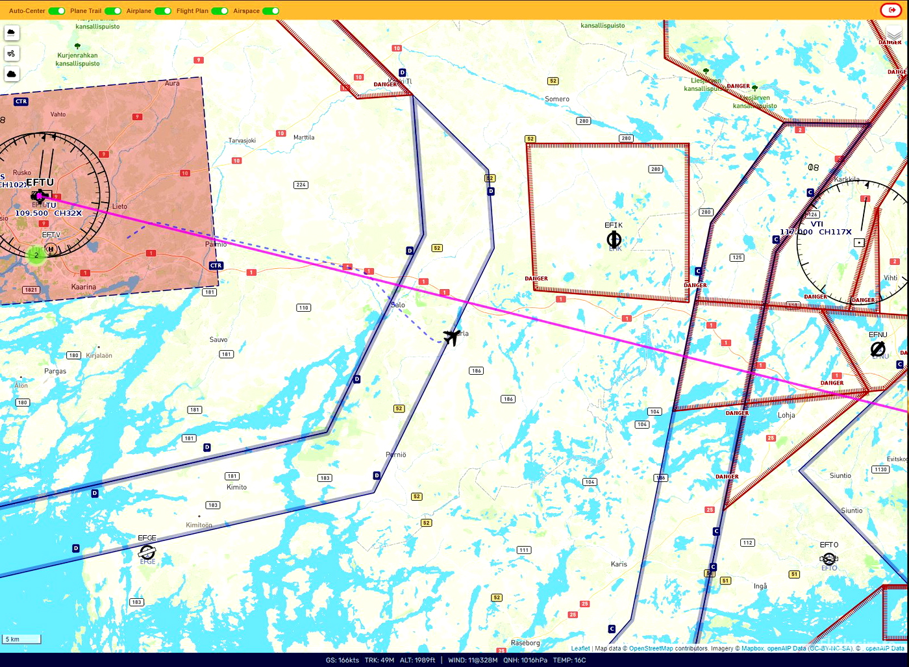Click the solid cloud cover button
This screenshot has height=667, width=909.
12,74
